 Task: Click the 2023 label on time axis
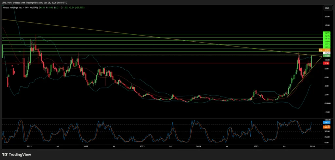point(142,146)
